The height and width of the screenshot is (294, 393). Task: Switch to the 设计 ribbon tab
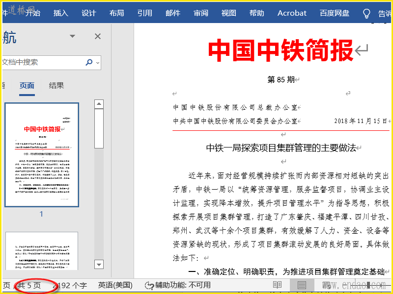pyautogui.click(x=89, y=13)
